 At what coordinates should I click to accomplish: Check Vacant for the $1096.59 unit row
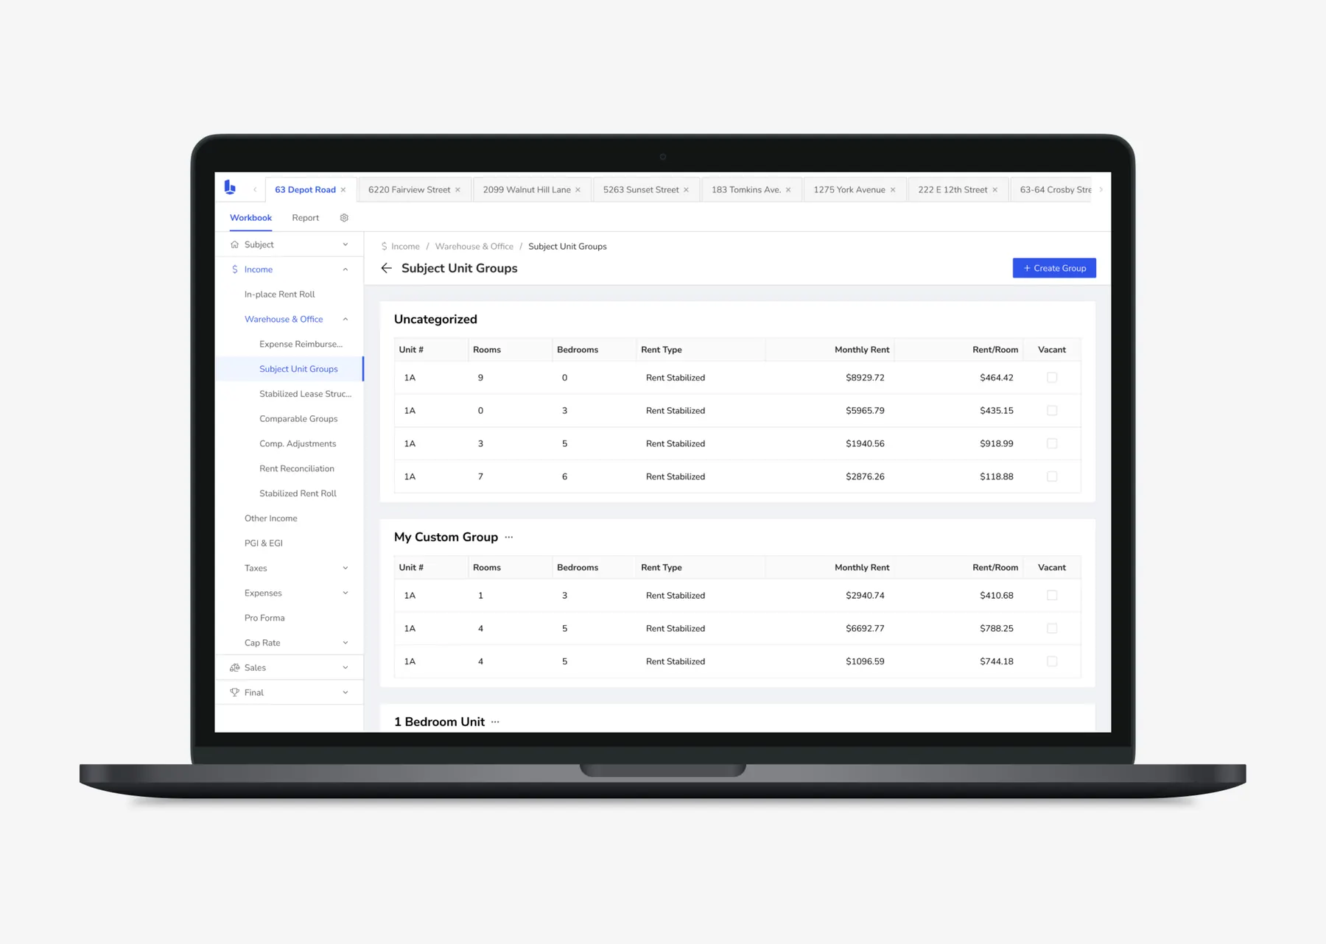point(1052,661)
